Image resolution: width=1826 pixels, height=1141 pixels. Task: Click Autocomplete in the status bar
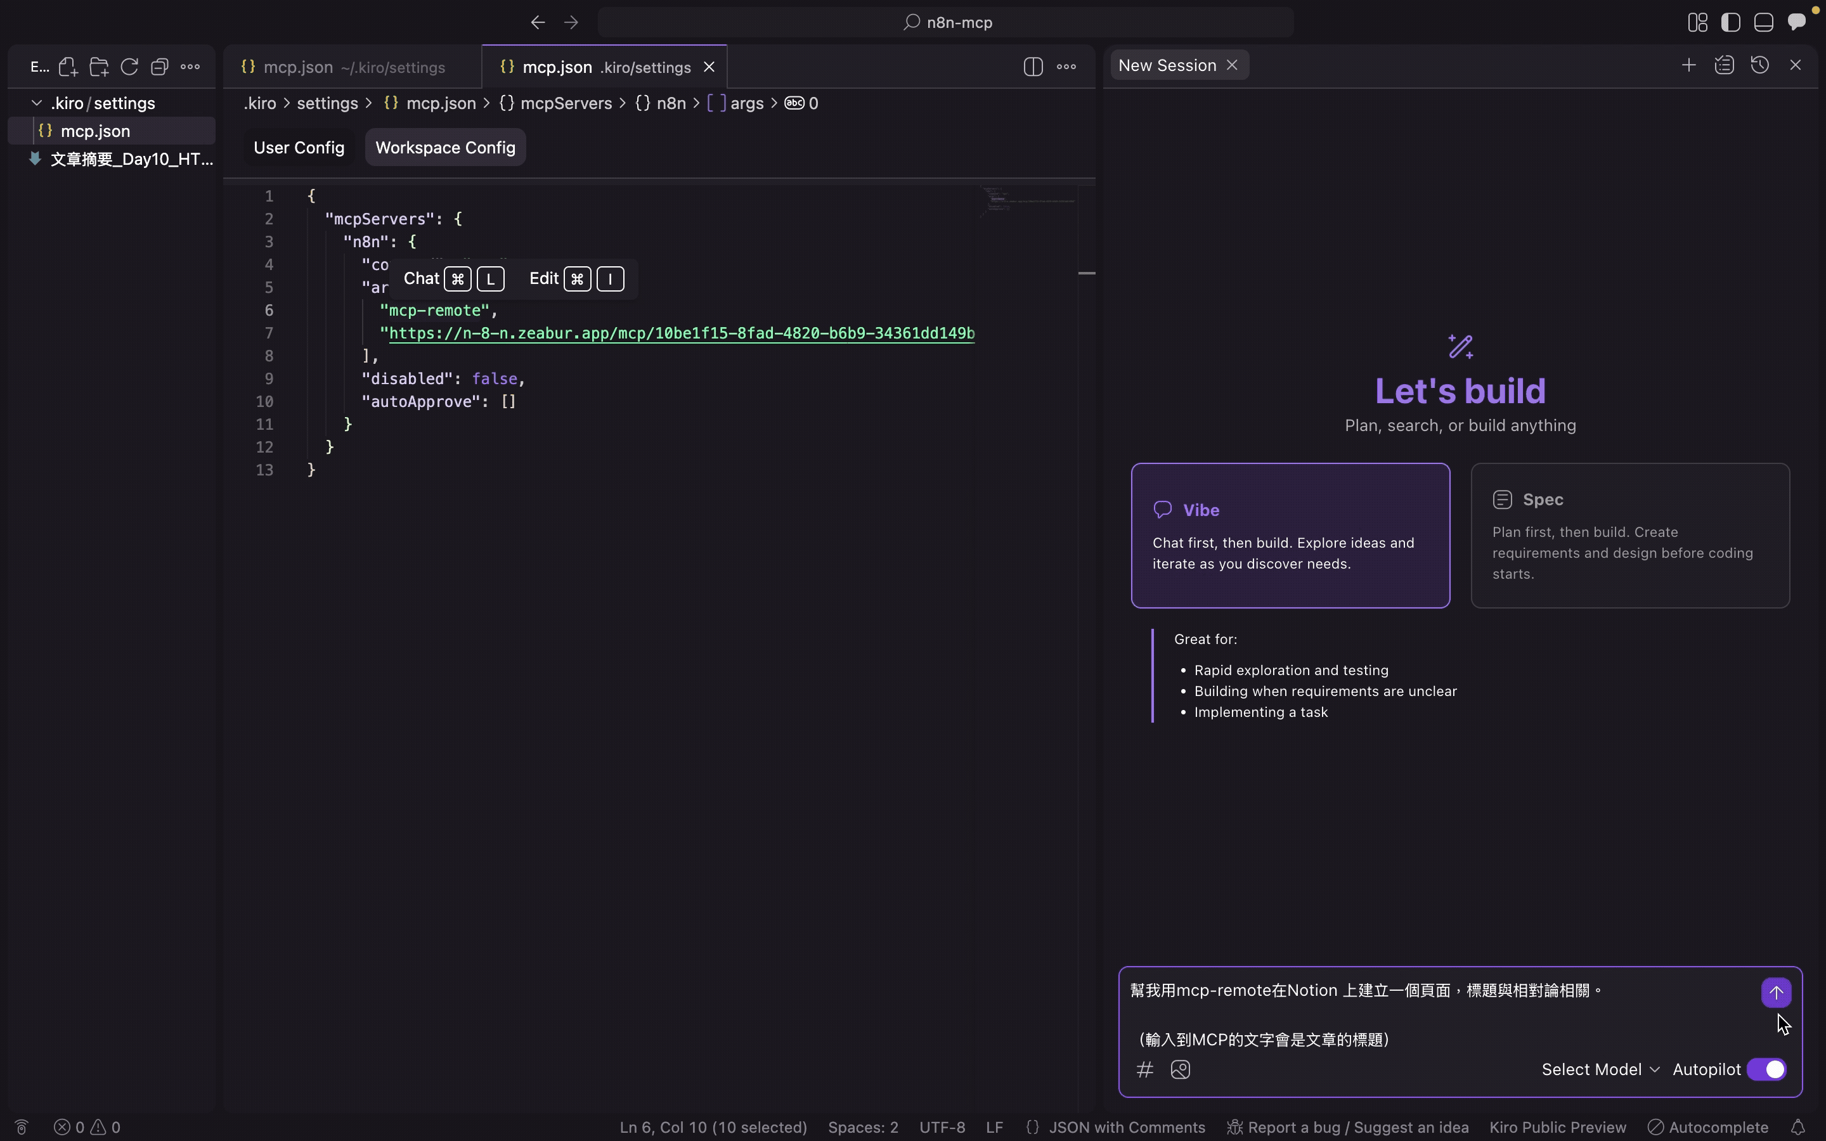click(1708, 1128)
